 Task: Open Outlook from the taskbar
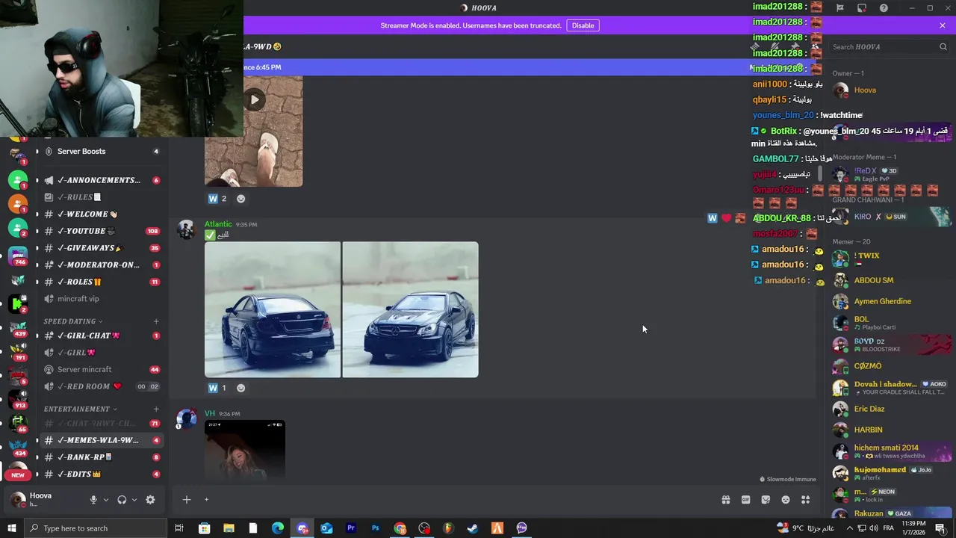(326, 528)
